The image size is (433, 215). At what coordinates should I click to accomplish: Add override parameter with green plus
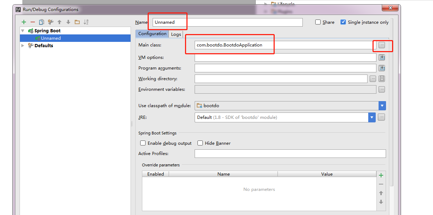381,175
